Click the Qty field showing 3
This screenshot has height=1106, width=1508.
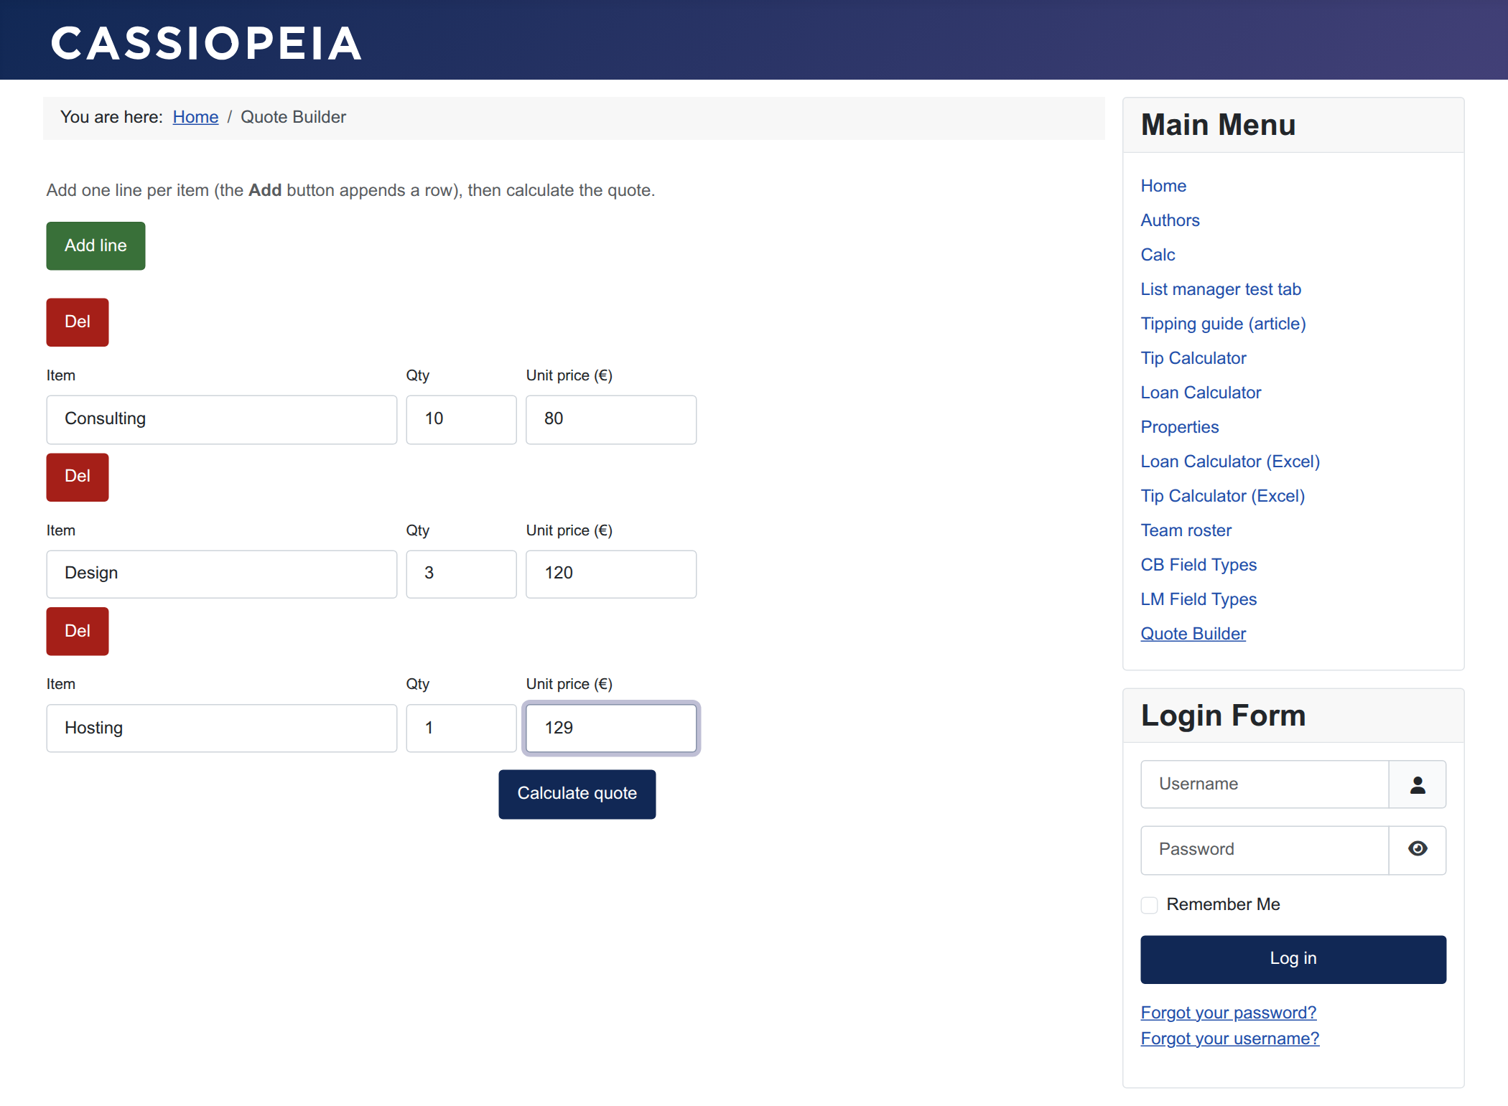461,574
